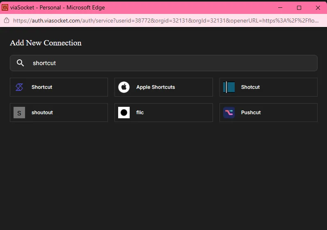Click the shoutout gray S icon
The height and width of the screenshot is (230, 327).
click(x=19, y=113)
